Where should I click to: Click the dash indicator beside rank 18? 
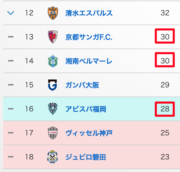11,157
